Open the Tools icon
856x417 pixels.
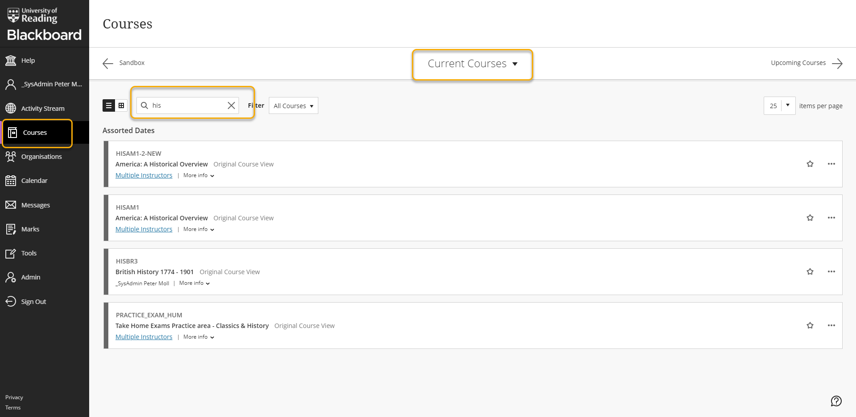[11, 253]
